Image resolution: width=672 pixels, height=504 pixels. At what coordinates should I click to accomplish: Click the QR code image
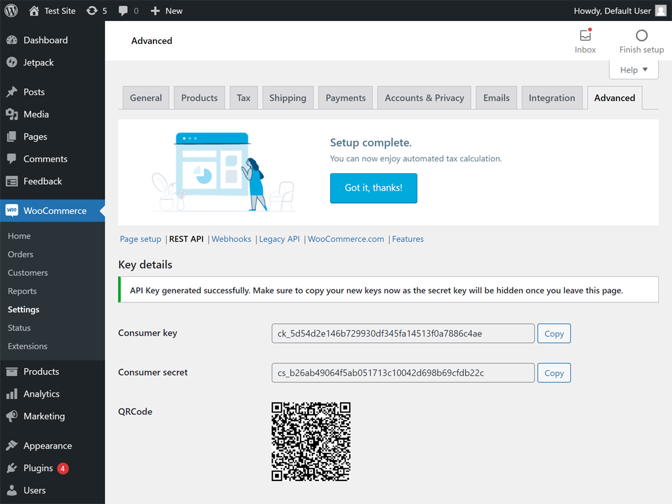coord(311,442)
